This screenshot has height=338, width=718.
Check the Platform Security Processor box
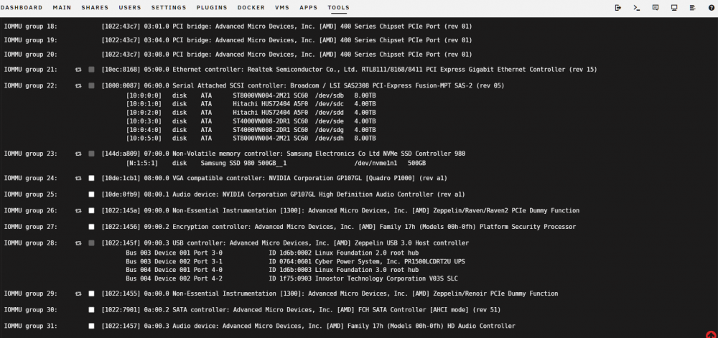92,227
